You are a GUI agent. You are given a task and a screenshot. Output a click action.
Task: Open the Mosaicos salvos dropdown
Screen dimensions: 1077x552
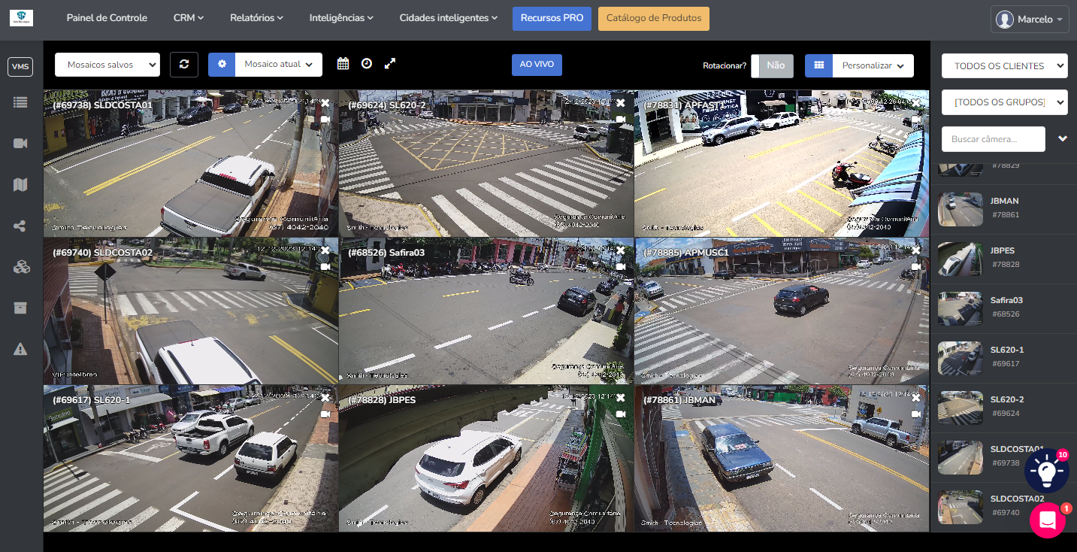(107, 65)
